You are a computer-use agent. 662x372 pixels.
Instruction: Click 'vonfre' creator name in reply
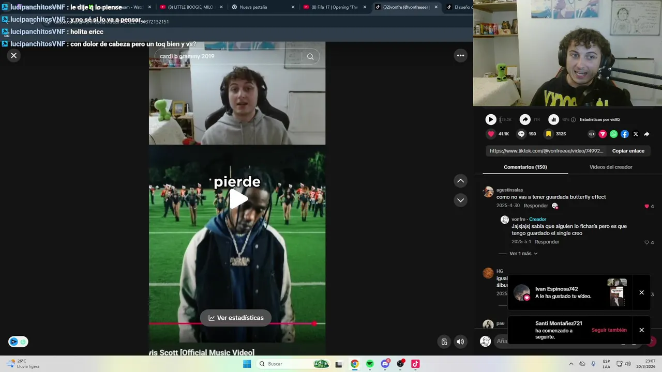click(518, 219)
